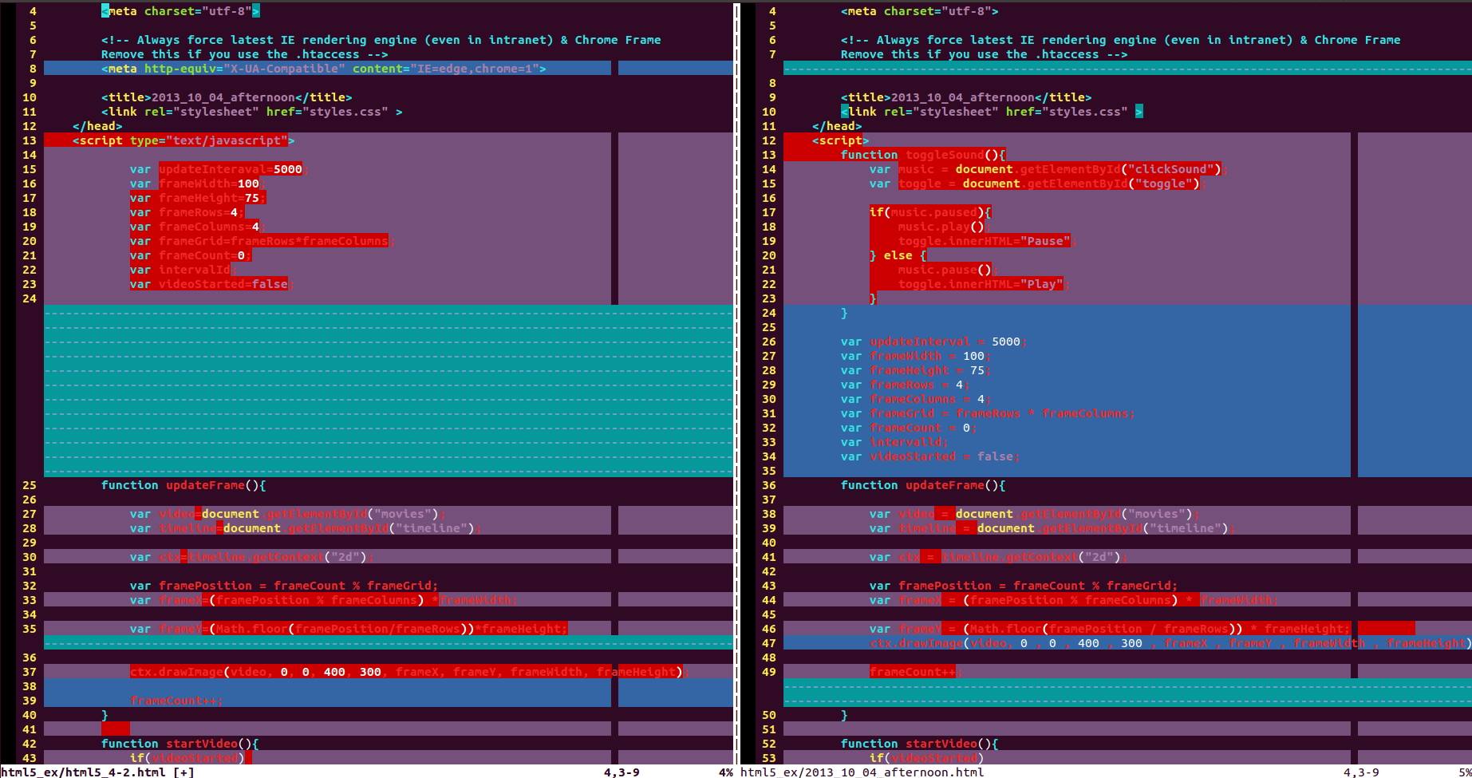Click the right pane status filename 2013_10_04_afternoon.html
The image size is (1472, 778).
click(862, 772)
